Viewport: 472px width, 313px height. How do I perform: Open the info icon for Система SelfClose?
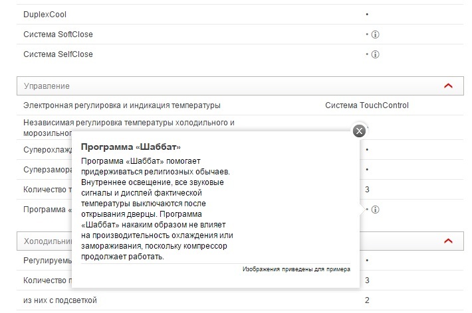pos(375,54)
